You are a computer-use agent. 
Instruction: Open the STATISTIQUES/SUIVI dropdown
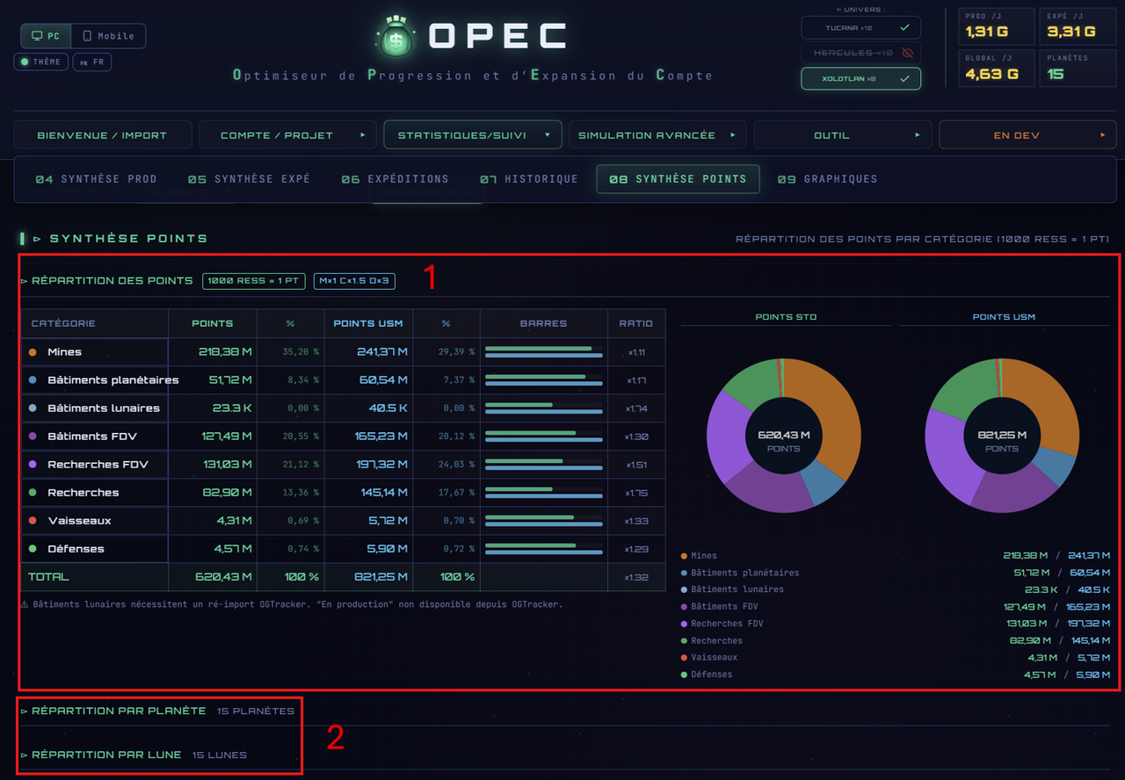point(473,135)
